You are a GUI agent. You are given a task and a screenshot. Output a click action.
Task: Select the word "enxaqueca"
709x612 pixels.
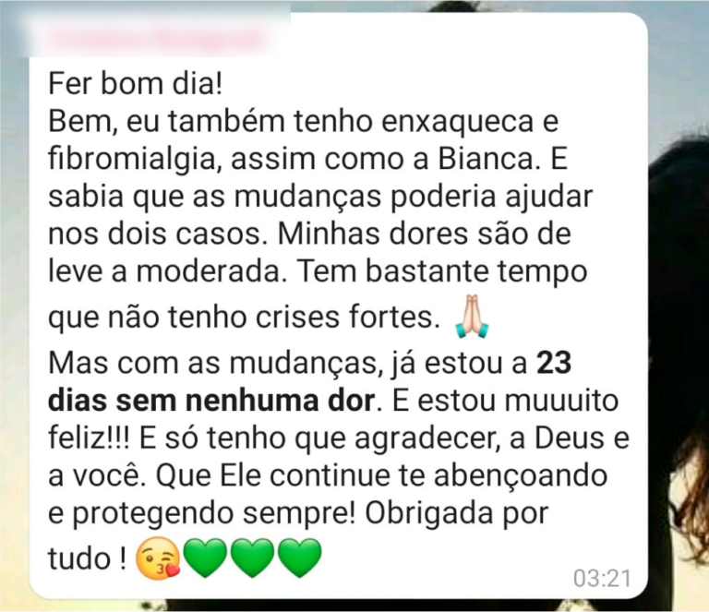(x=458, y=124)
